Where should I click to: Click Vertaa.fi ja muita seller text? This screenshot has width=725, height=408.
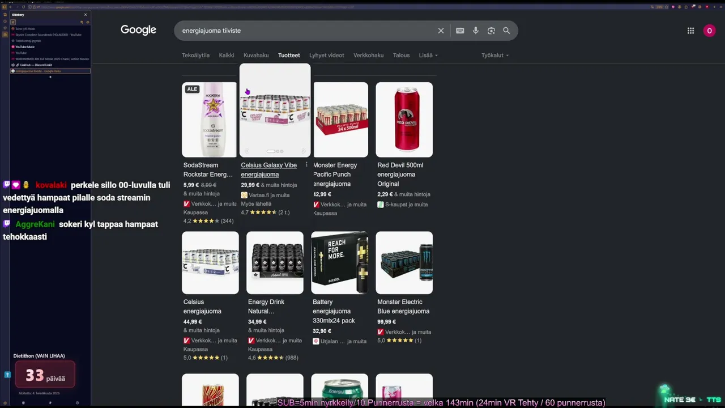(269, 195)
